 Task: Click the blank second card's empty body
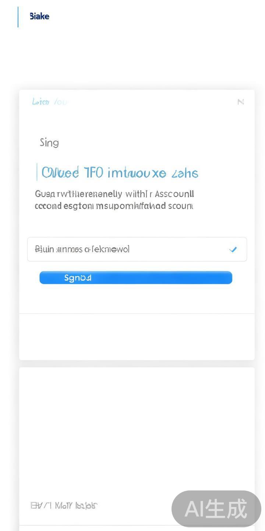[137, 428]
